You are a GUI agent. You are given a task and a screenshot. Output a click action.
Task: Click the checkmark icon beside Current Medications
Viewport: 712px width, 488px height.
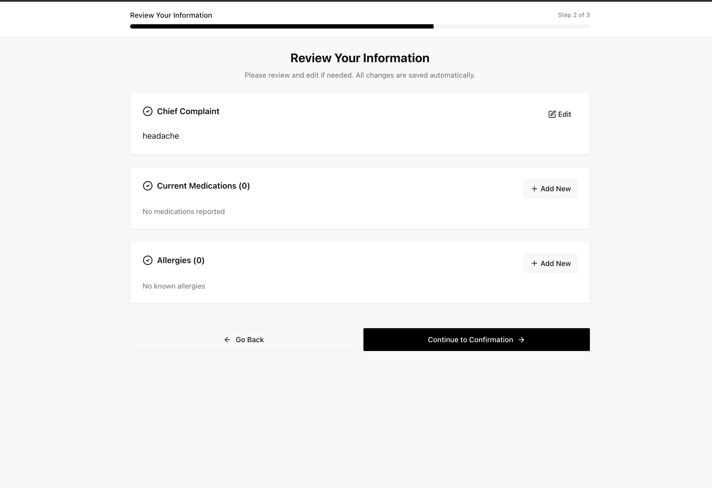148,186
